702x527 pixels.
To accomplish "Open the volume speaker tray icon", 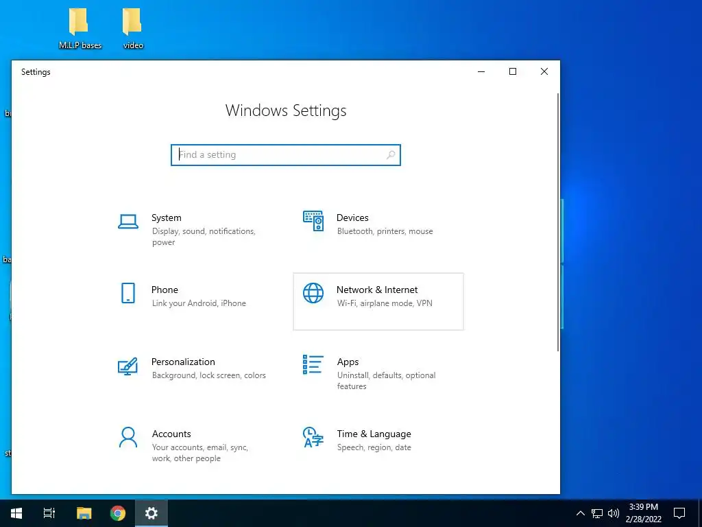I will [x=614, y=513].
